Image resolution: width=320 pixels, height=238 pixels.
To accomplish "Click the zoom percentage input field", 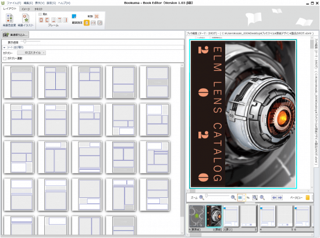I will pyautogui.click(x=240, y=197).
